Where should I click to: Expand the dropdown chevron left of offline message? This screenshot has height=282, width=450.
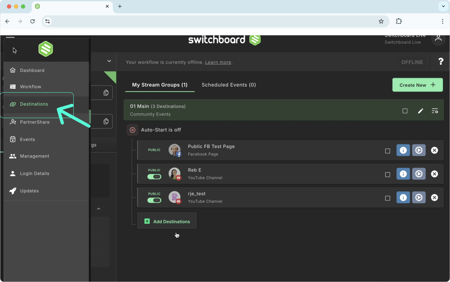click(x=109, y=61)
